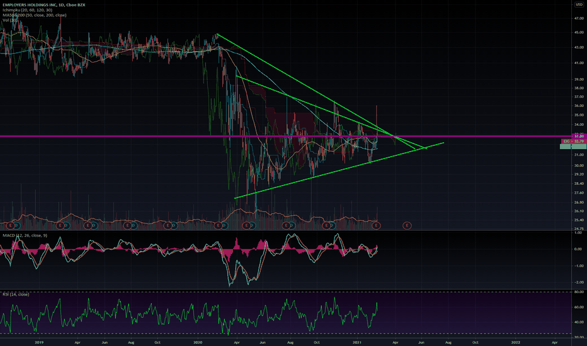Click the 2020 label on the time axis
Viewport: 587px width, 346px height.
(x=198, y=342)
